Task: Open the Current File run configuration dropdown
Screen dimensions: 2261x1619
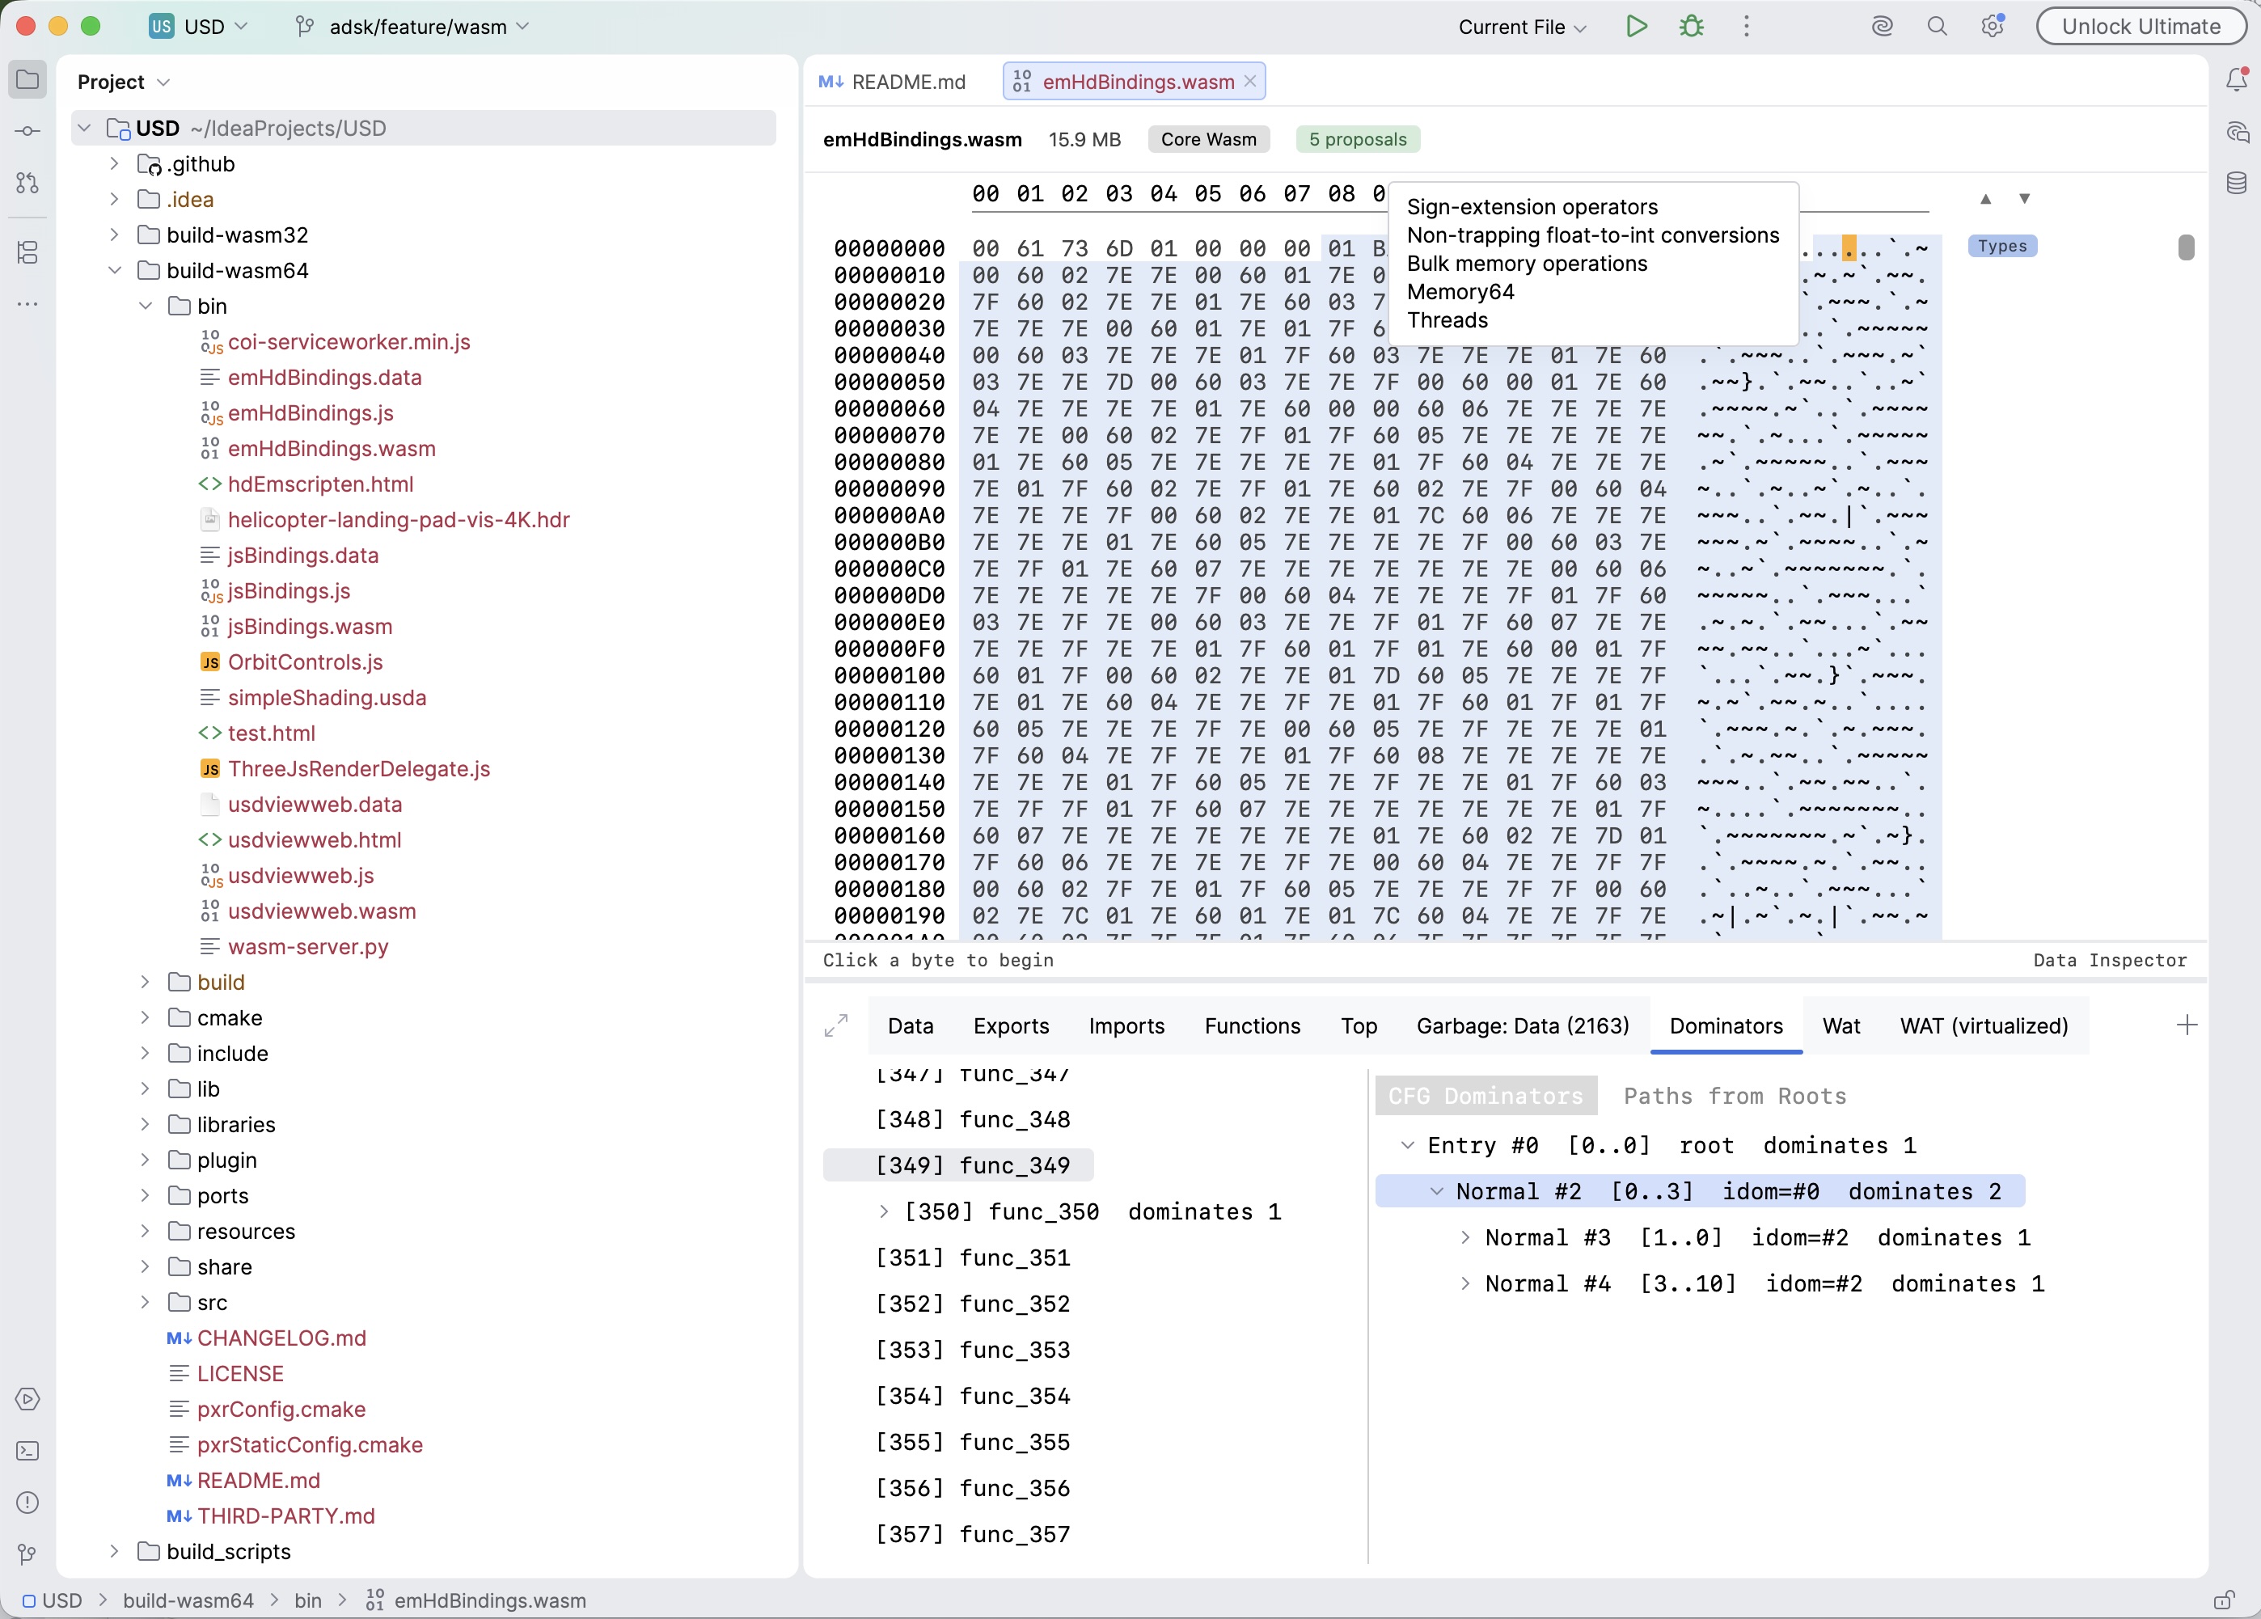Action: click(x=1522, y=27)
